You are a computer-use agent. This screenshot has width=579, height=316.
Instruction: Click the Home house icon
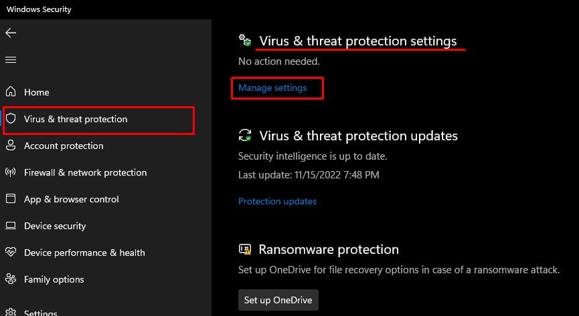11,92
